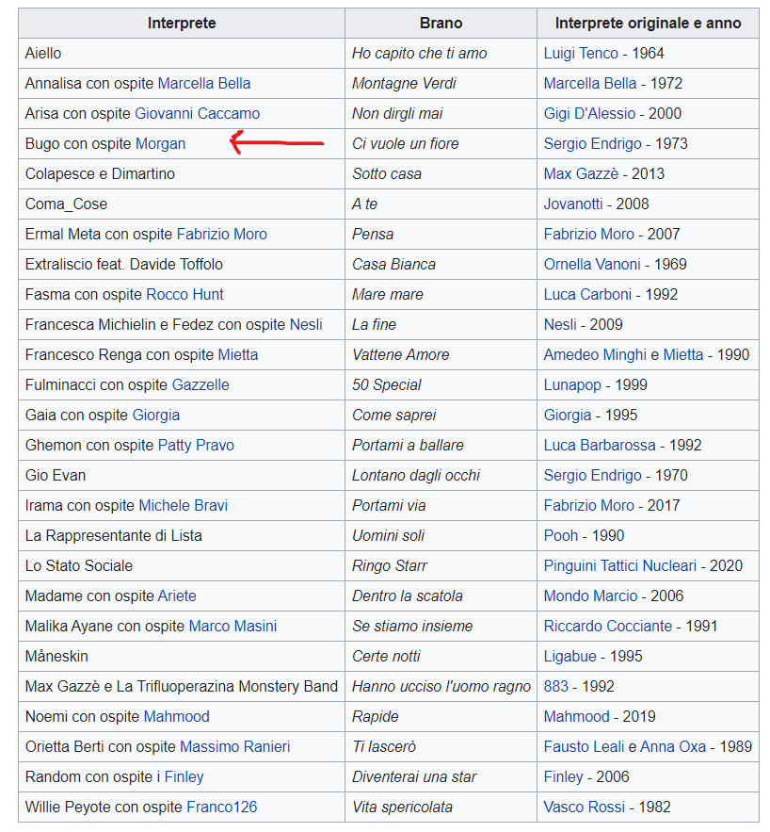This screenshot has width=770, height=832.
Task: Click the Gigi D'Alessio link
Action: (x=589, y=114)
